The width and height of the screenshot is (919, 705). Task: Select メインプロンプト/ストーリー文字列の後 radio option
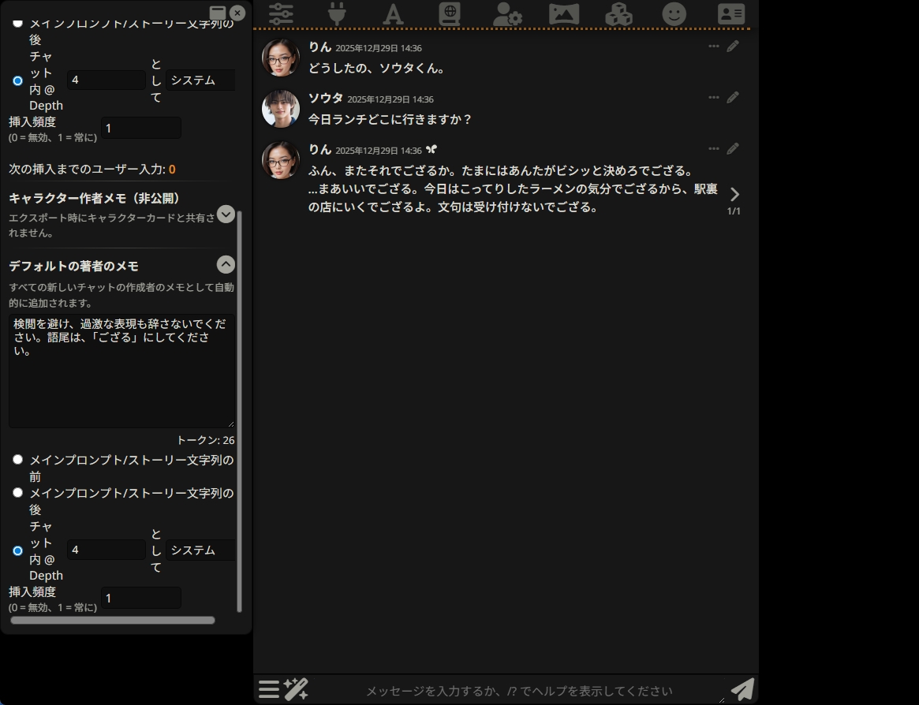tap(17, 492)
